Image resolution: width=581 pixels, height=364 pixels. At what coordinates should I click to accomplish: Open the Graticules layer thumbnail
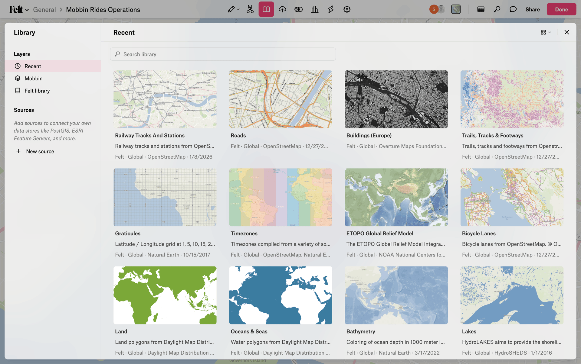[165, 197]
